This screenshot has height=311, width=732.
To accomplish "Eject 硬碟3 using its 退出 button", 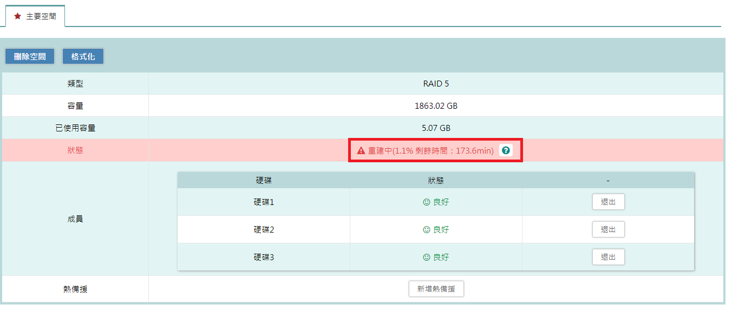I will coord(608,257).
